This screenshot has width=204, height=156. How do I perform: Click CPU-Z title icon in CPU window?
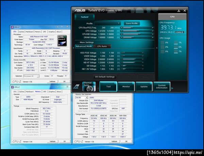[x=12, y=27]
